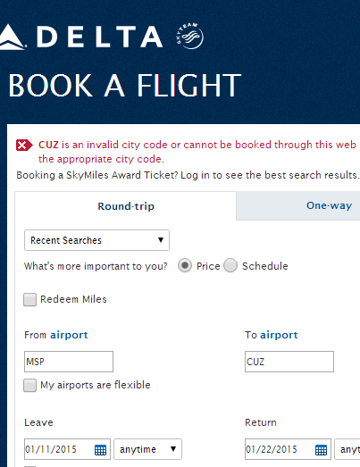This screenshot has width=360, height=467.
Task: Click the Delta triangle logo icon
Action: tap(12, 37)
